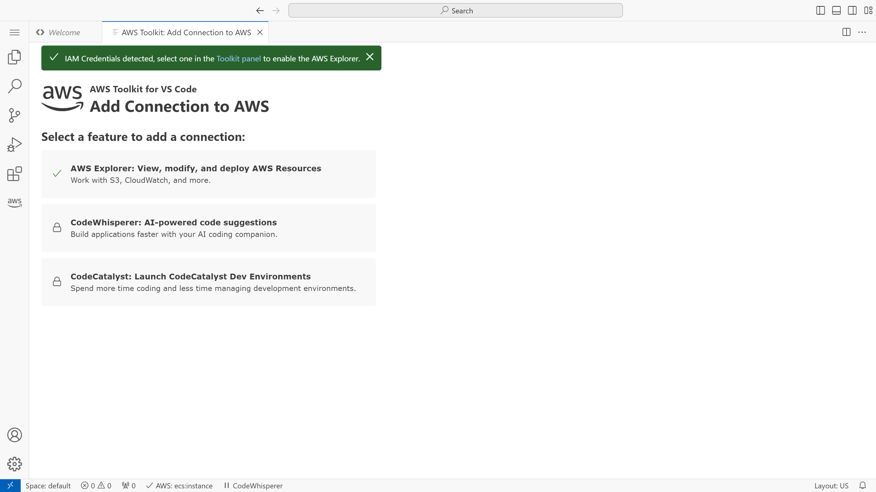Toggle the secondary side bar visibility
The image size is (876, 492).
(852, 10)
